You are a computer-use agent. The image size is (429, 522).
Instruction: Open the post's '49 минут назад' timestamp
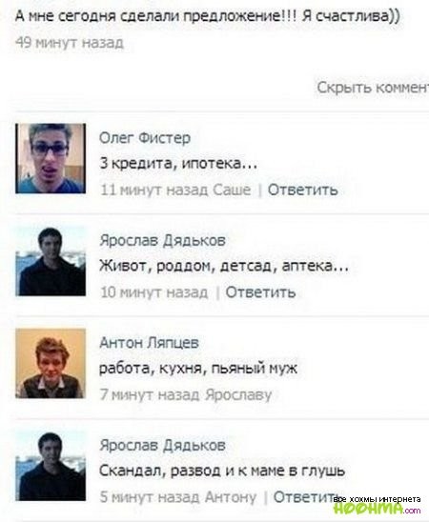pyautogui.click(x=70, y=42)
